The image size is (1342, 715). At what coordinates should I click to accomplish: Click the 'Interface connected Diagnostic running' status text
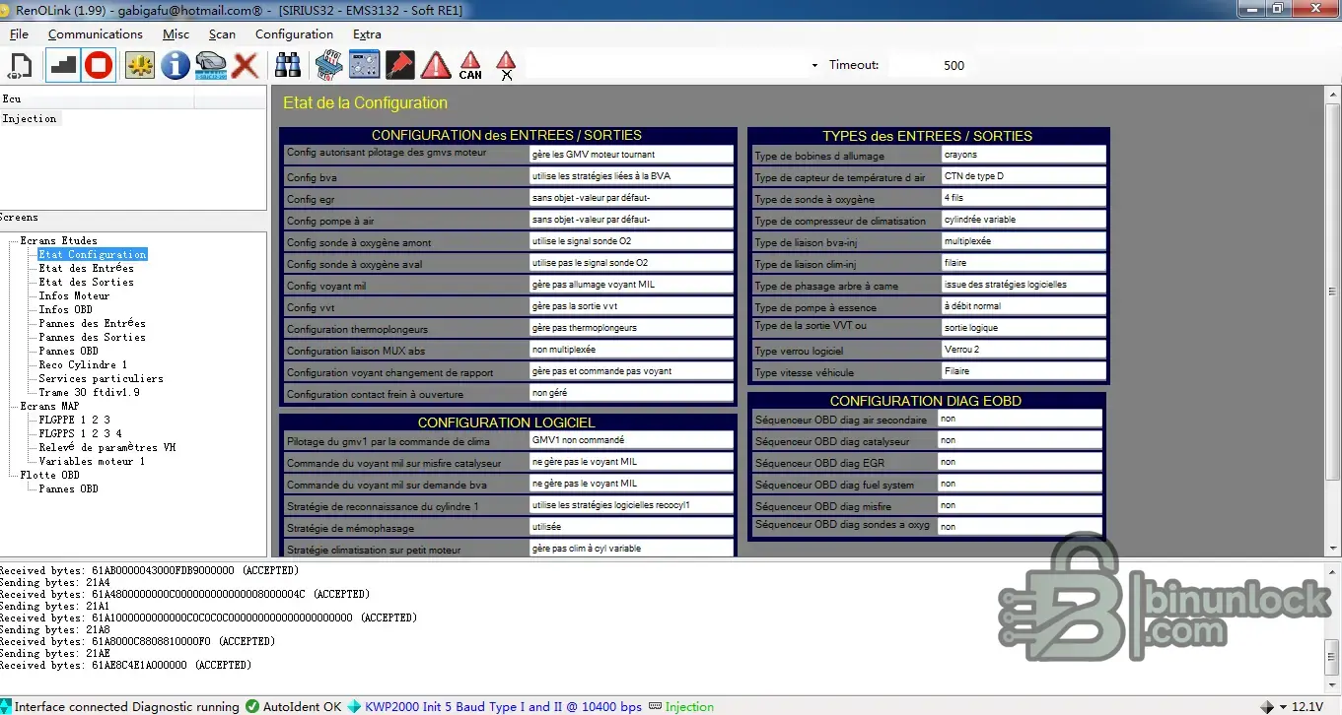126,706
